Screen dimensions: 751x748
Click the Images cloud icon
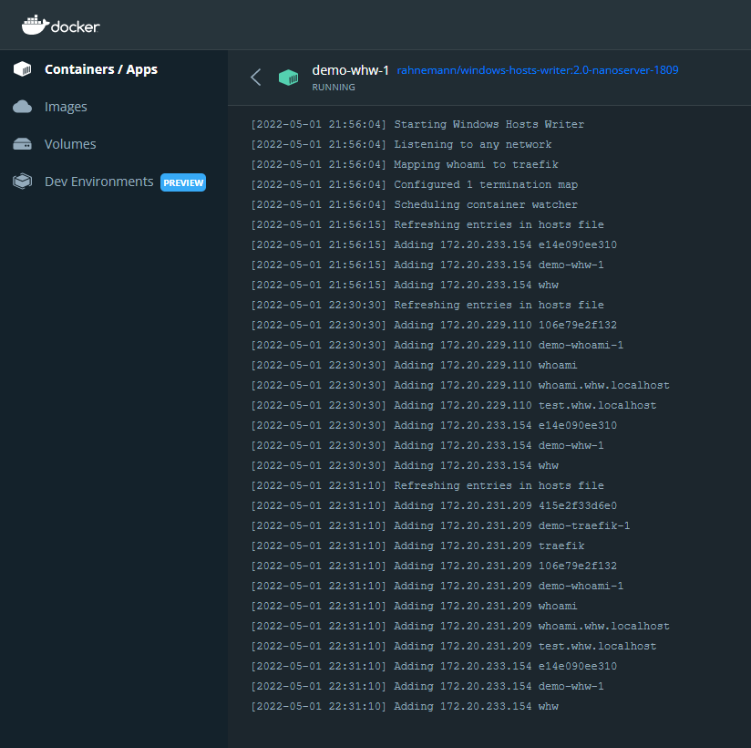pos(22,107)
